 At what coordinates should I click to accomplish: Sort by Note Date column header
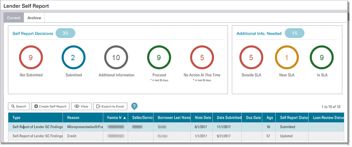pos(201,117)
